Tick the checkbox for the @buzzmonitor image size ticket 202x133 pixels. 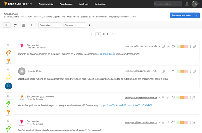click(x=8, y=96)
